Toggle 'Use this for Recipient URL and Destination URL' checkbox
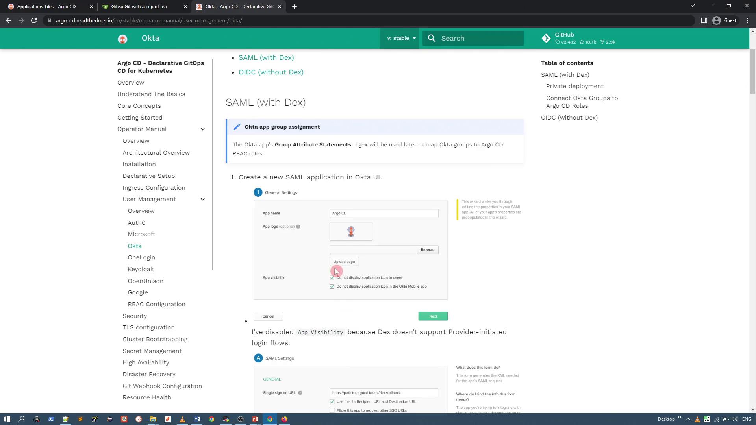Image resolution: width=756 pixels, height=425 pixels. click(x=332, y=402)
